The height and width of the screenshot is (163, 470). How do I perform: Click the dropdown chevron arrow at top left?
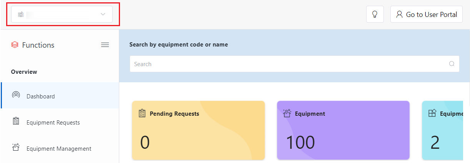click(x=103, y=14)
